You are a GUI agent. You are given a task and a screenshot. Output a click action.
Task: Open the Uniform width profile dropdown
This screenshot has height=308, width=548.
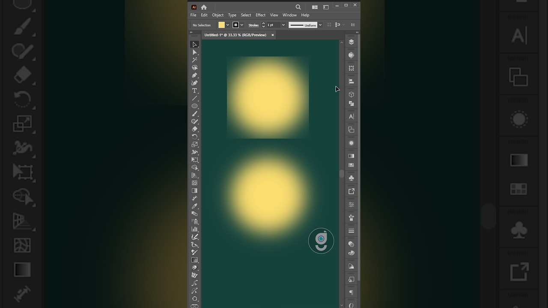pos(320,25)
